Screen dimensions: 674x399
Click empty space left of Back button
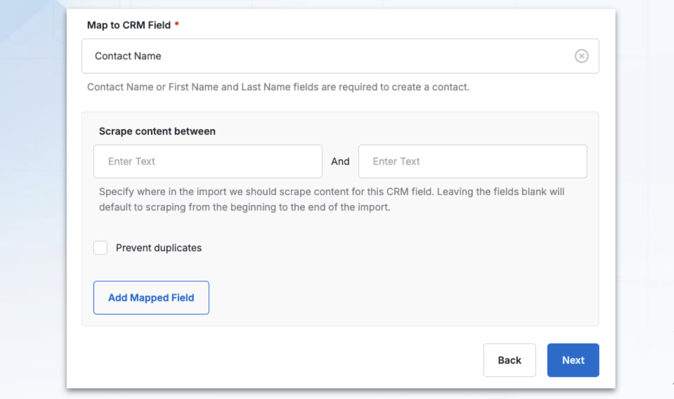click(x=286, y=360)
